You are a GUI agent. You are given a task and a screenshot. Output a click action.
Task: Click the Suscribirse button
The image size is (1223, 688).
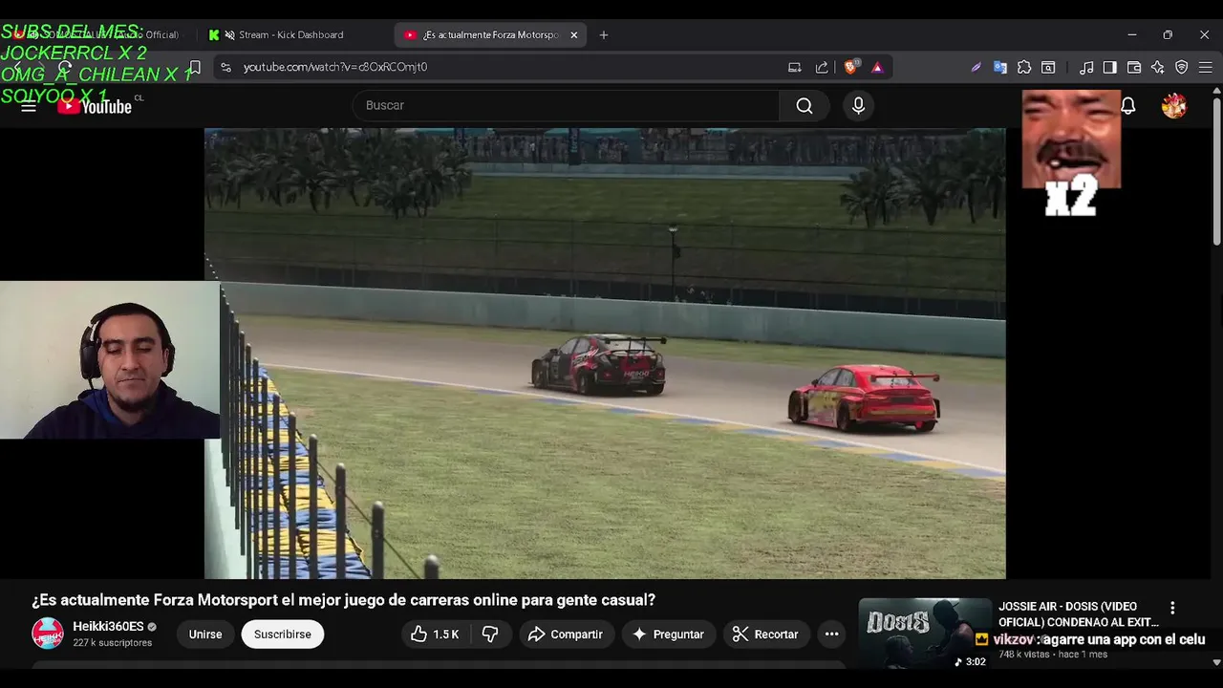[x=283, y=634]
